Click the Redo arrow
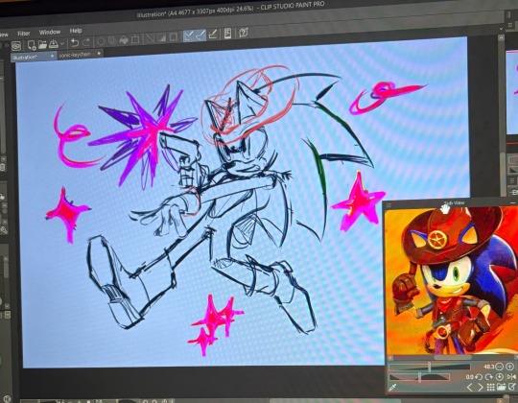 (x=86, y=42)
